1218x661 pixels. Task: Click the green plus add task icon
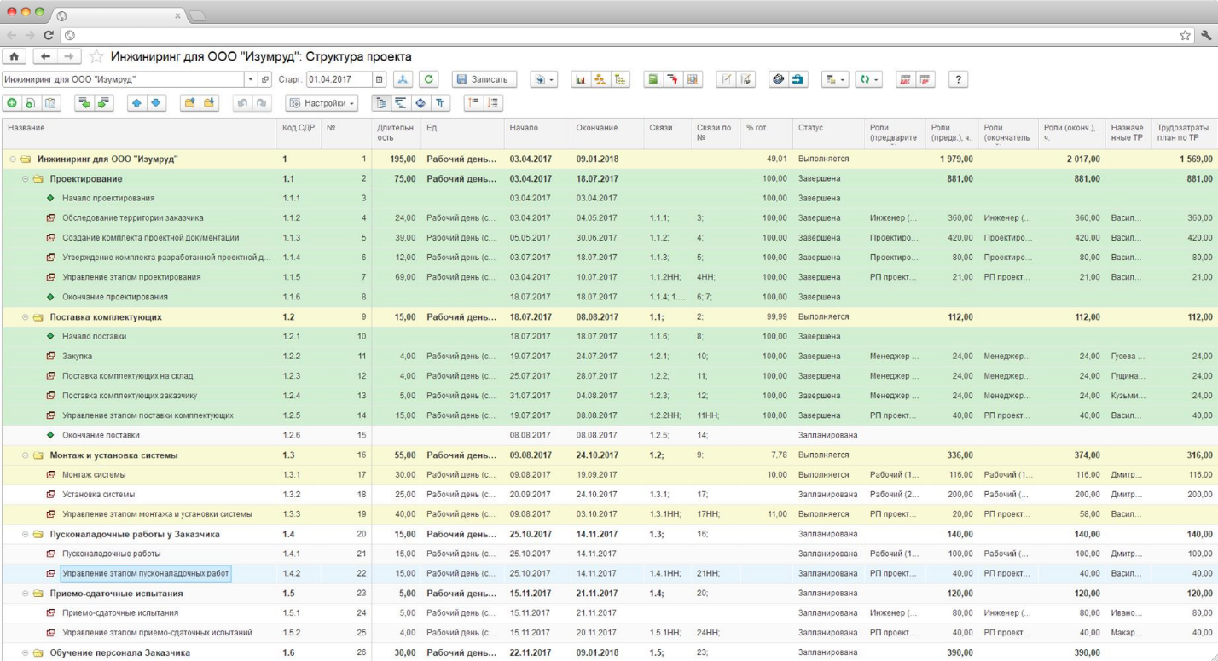point(12,103)
